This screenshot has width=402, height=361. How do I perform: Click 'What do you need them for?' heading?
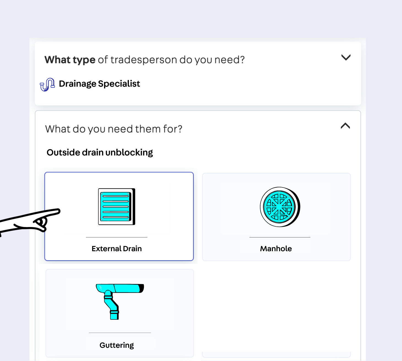tap(114, 129)
